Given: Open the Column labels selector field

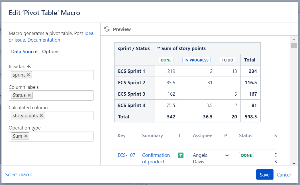Looking at the screenshot, I should pyautogui.click(x=63, y=95).
